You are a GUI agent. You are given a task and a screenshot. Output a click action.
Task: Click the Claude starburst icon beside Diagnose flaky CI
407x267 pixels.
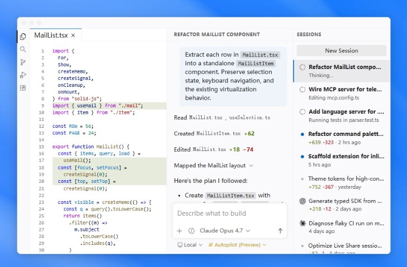(302, 223)
